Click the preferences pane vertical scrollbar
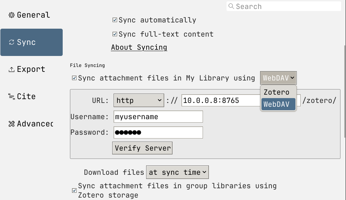Screen dimensions: 346x200 click(345, 92)
